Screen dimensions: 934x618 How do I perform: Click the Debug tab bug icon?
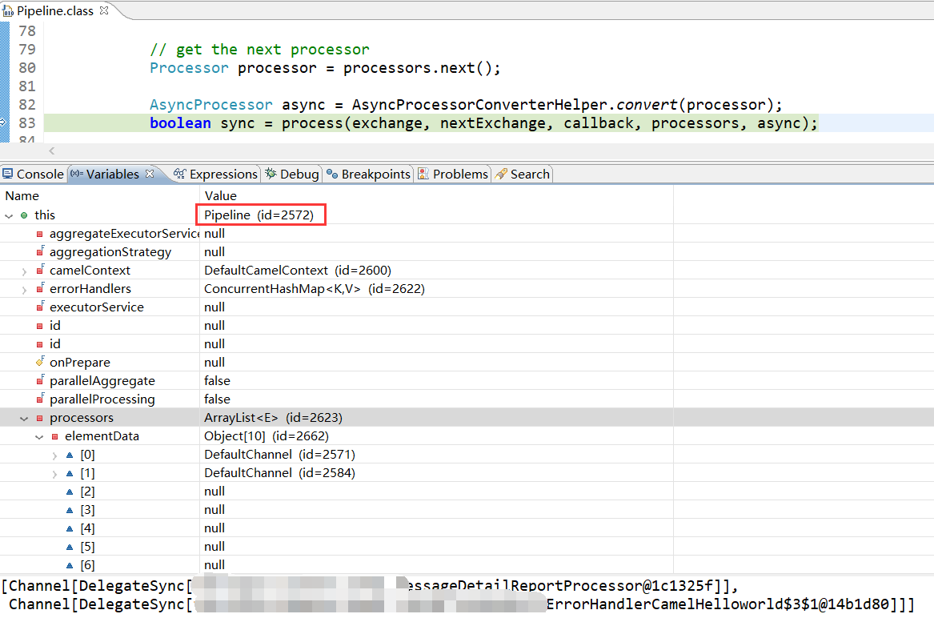click(271, 174)
